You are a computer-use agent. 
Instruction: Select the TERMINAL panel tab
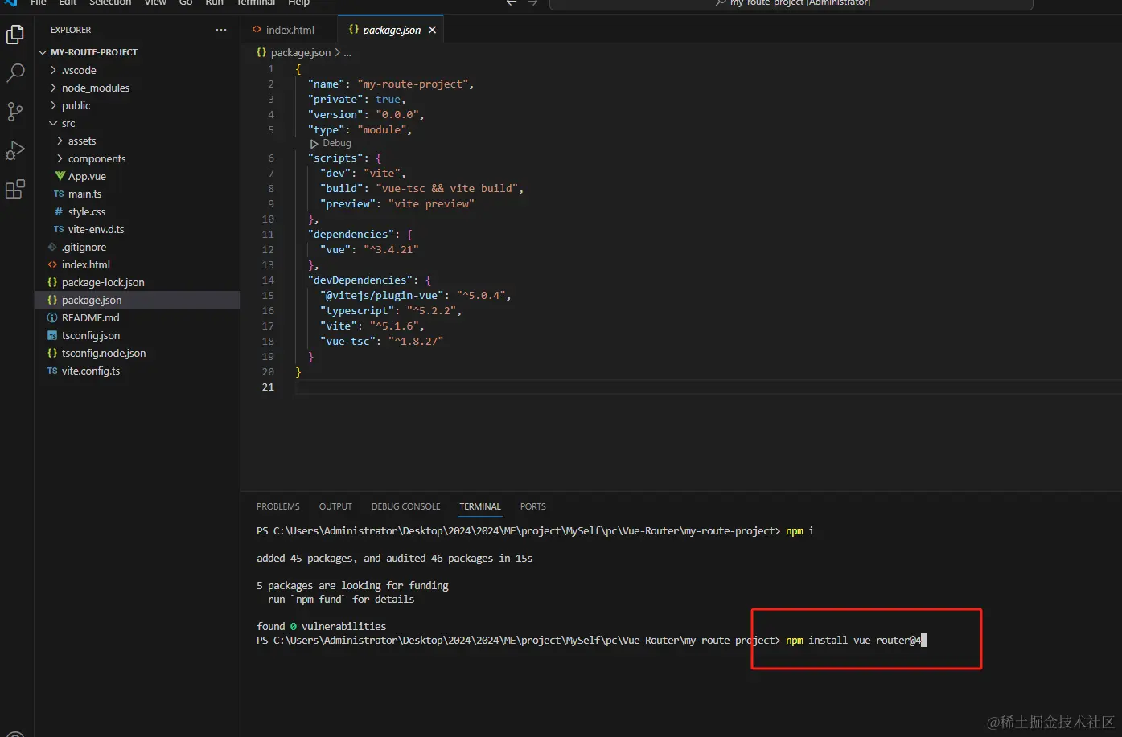pyautogui.click(x=480, y=506)
